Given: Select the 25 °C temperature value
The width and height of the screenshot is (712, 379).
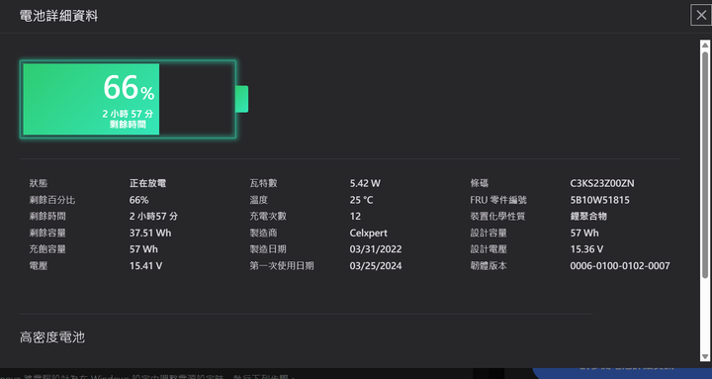Looking at the screenshot, I should pos(362,200).
